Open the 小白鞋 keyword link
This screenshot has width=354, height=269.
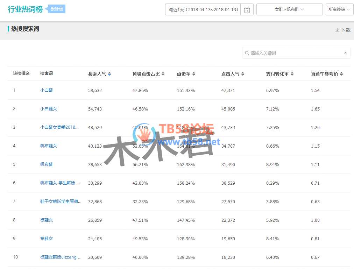pyautogui.click(x=47, y=90)
